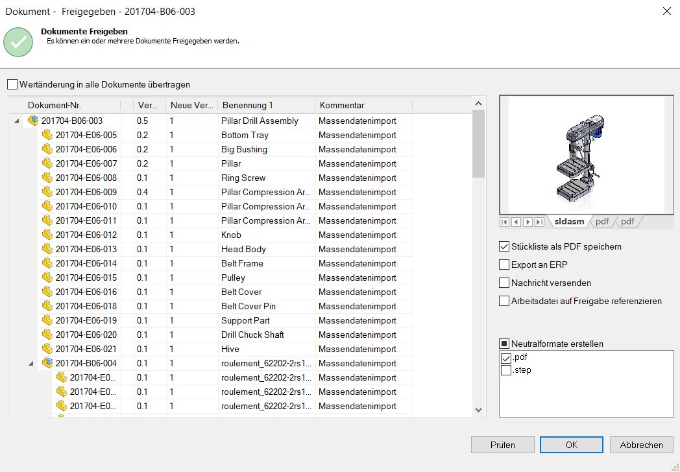Click the sub-assembly icon for 201704-B06-004
Screen dimensions: 680x472
coord(47,363)
